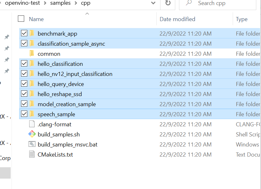Open build_samples.sh via its shell script icon
261x189 pixels.
click(32, 134)
